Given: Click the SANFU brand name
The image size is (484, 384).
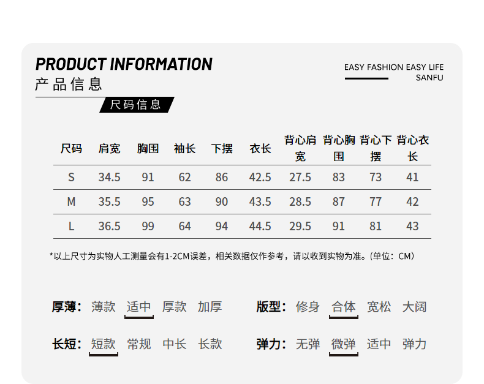Looking at the screenshot, I should 429,78.
